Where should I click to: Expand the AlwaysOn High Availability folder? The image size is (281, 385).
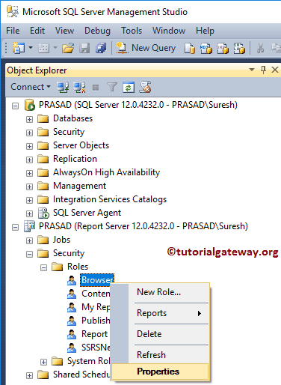[29, 173]
